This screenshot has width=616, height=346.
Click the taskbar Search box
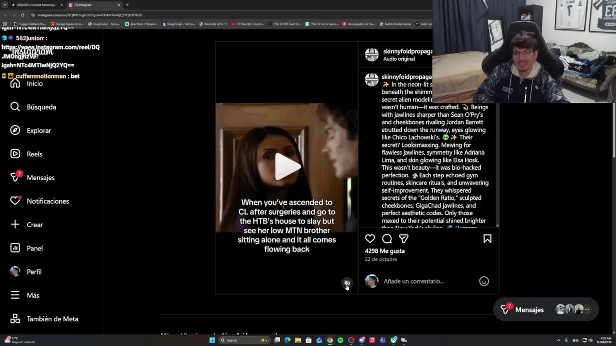[x=244, y=340]
